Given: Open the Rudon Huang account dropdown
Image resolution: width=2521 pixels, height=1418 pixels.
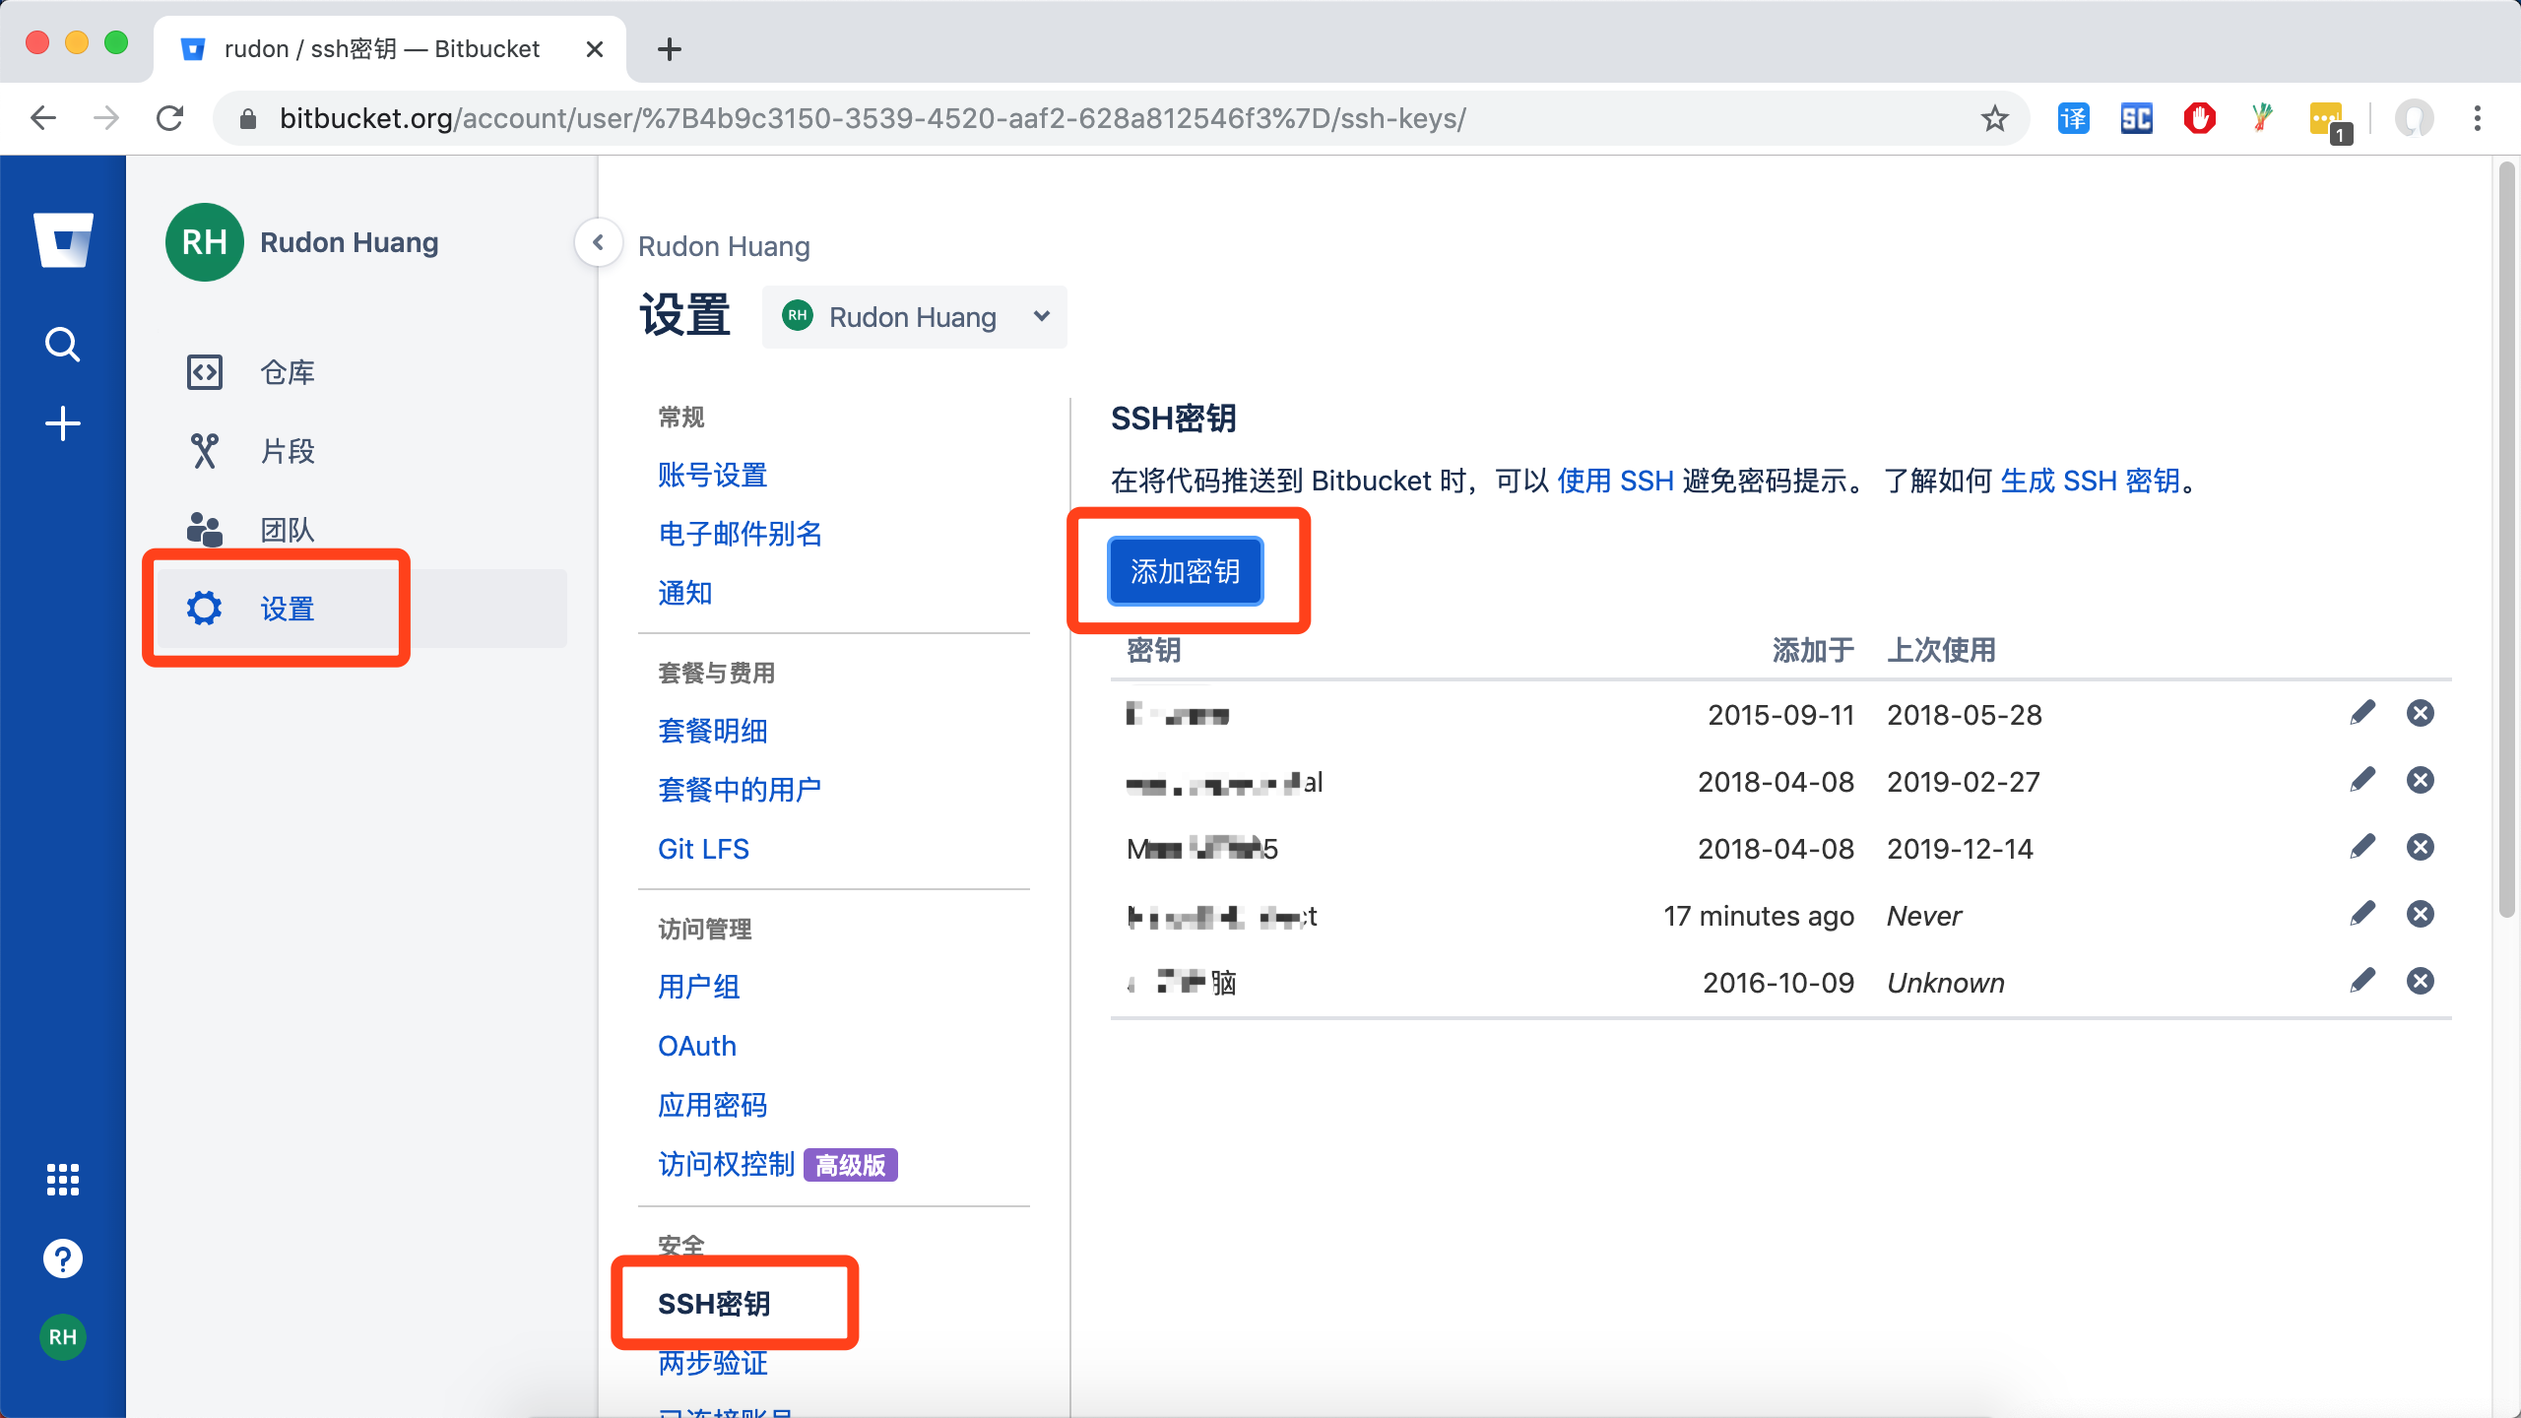Looking at the screenshot, I should tap(914, 317).
